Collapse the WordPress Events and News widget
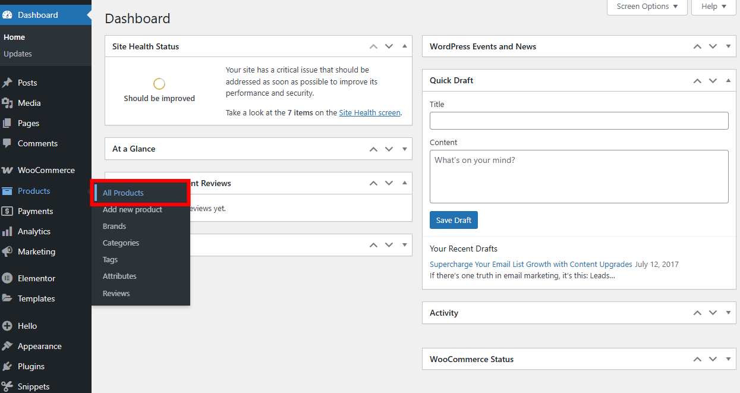The width and height of the screenshot is (740, 393). (x=728, y=46)
